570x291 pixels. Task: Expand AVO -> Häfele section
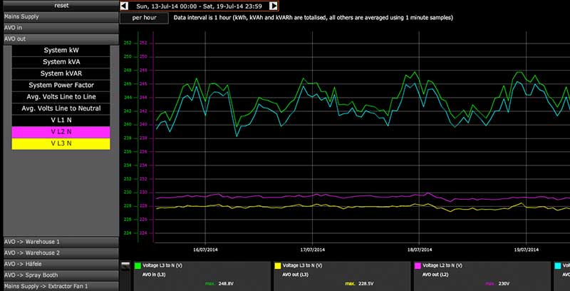click(61, 265)
